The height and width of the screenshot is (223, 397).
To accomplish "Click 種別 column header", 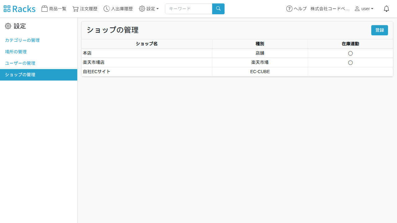I will pos(260,44).
